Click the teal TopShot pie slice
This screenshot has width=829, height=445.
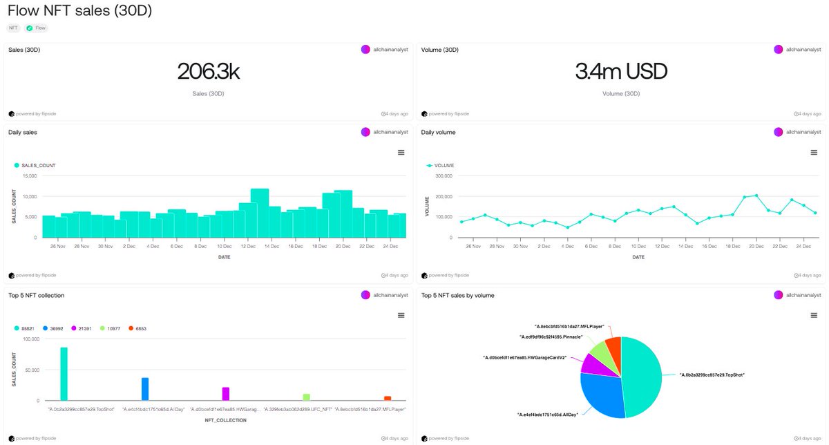pos(642,377)
